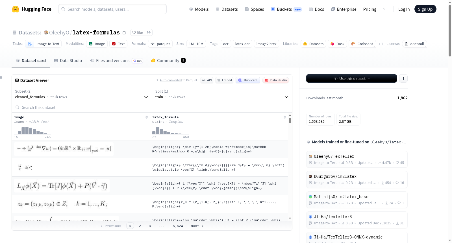Focus the Search this dataset field

pos(152,107)
